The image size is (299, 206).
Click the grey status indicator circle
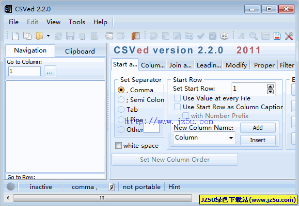[x=11, y=186]
